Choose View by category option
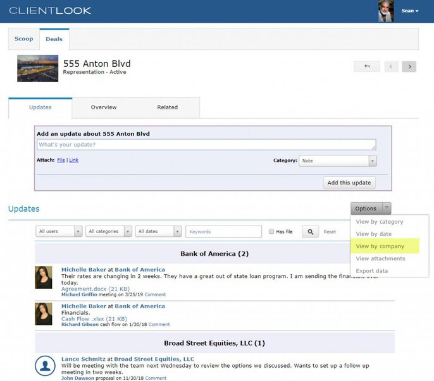This screenshot has height=381, width=434. (x=380, y=222)
